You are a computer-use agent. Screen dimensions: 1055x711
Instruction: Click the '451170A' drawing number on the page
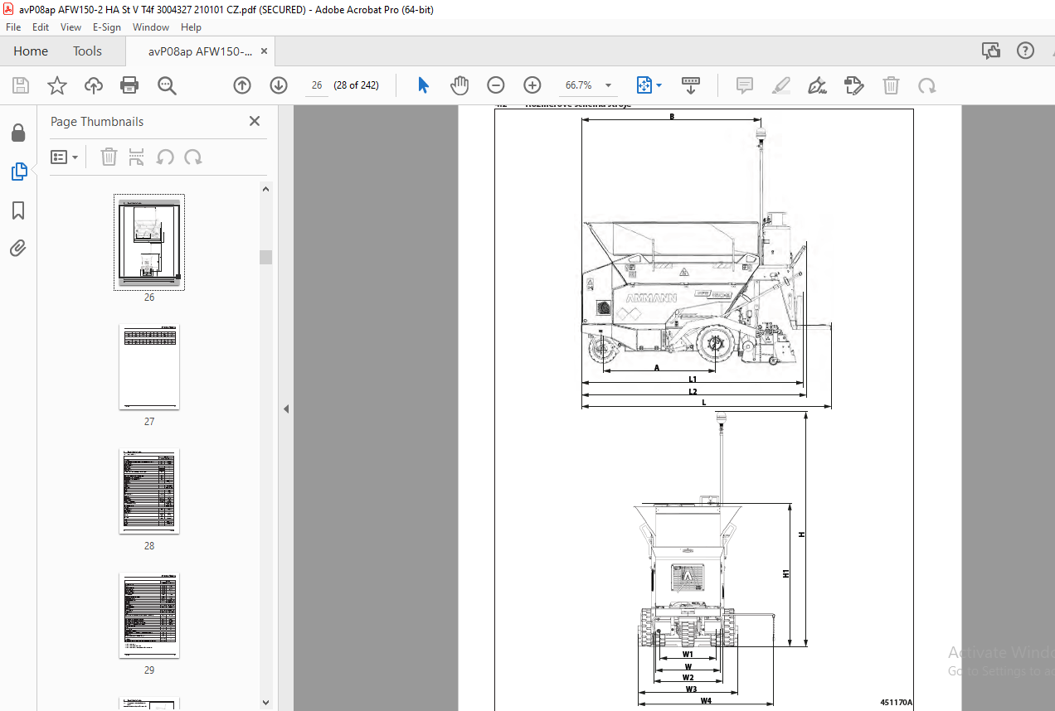(896, 703)
